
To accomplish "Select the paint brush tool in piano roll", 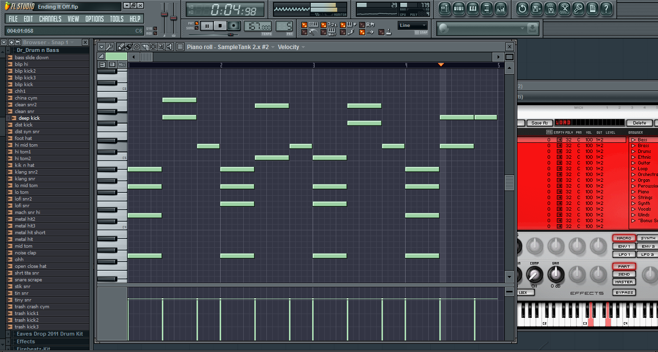I will [129, 47].
